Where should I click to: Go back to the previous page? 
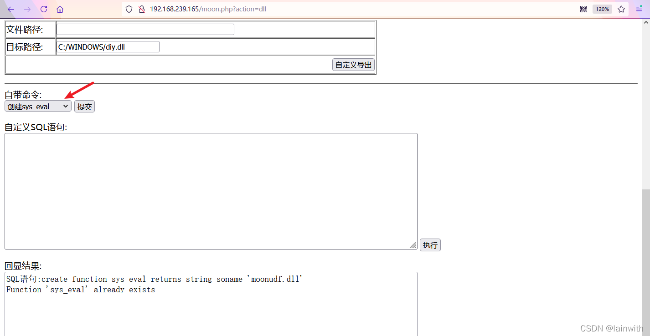pos(11,9)
